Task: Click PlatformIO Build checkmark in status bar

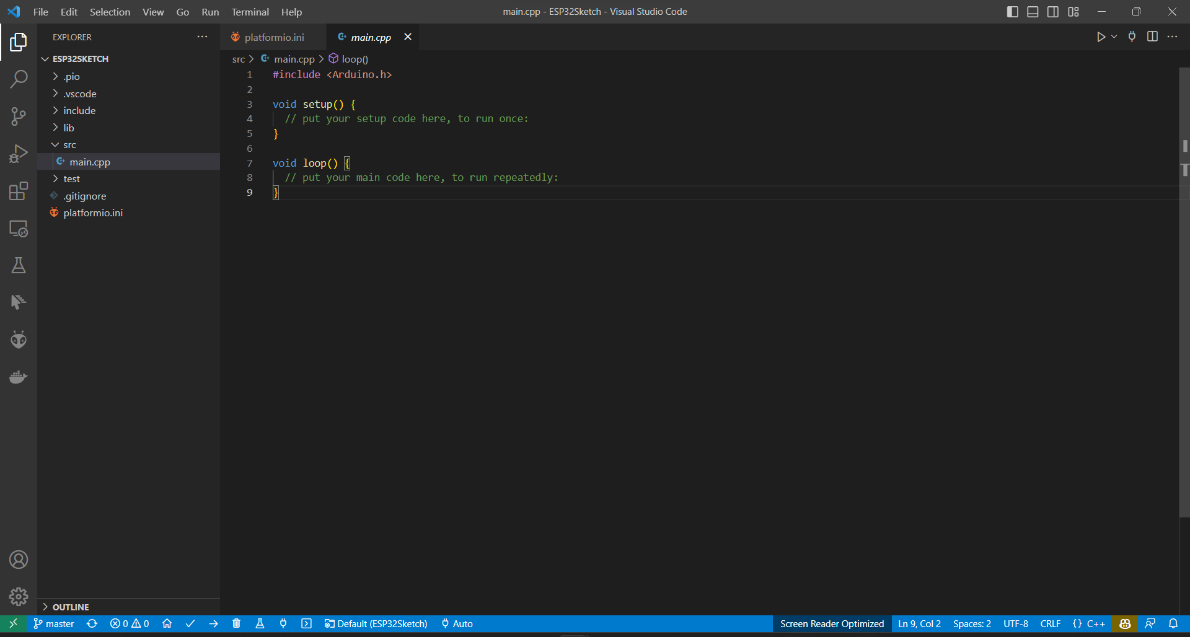Action: [x=190, y=623]
